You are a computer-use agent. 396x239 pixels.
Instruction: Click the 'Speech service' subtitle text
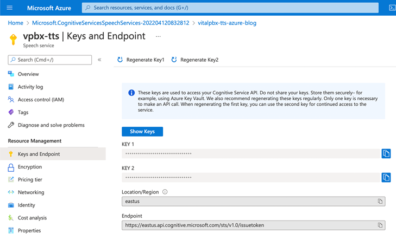(x=39, y=46)
